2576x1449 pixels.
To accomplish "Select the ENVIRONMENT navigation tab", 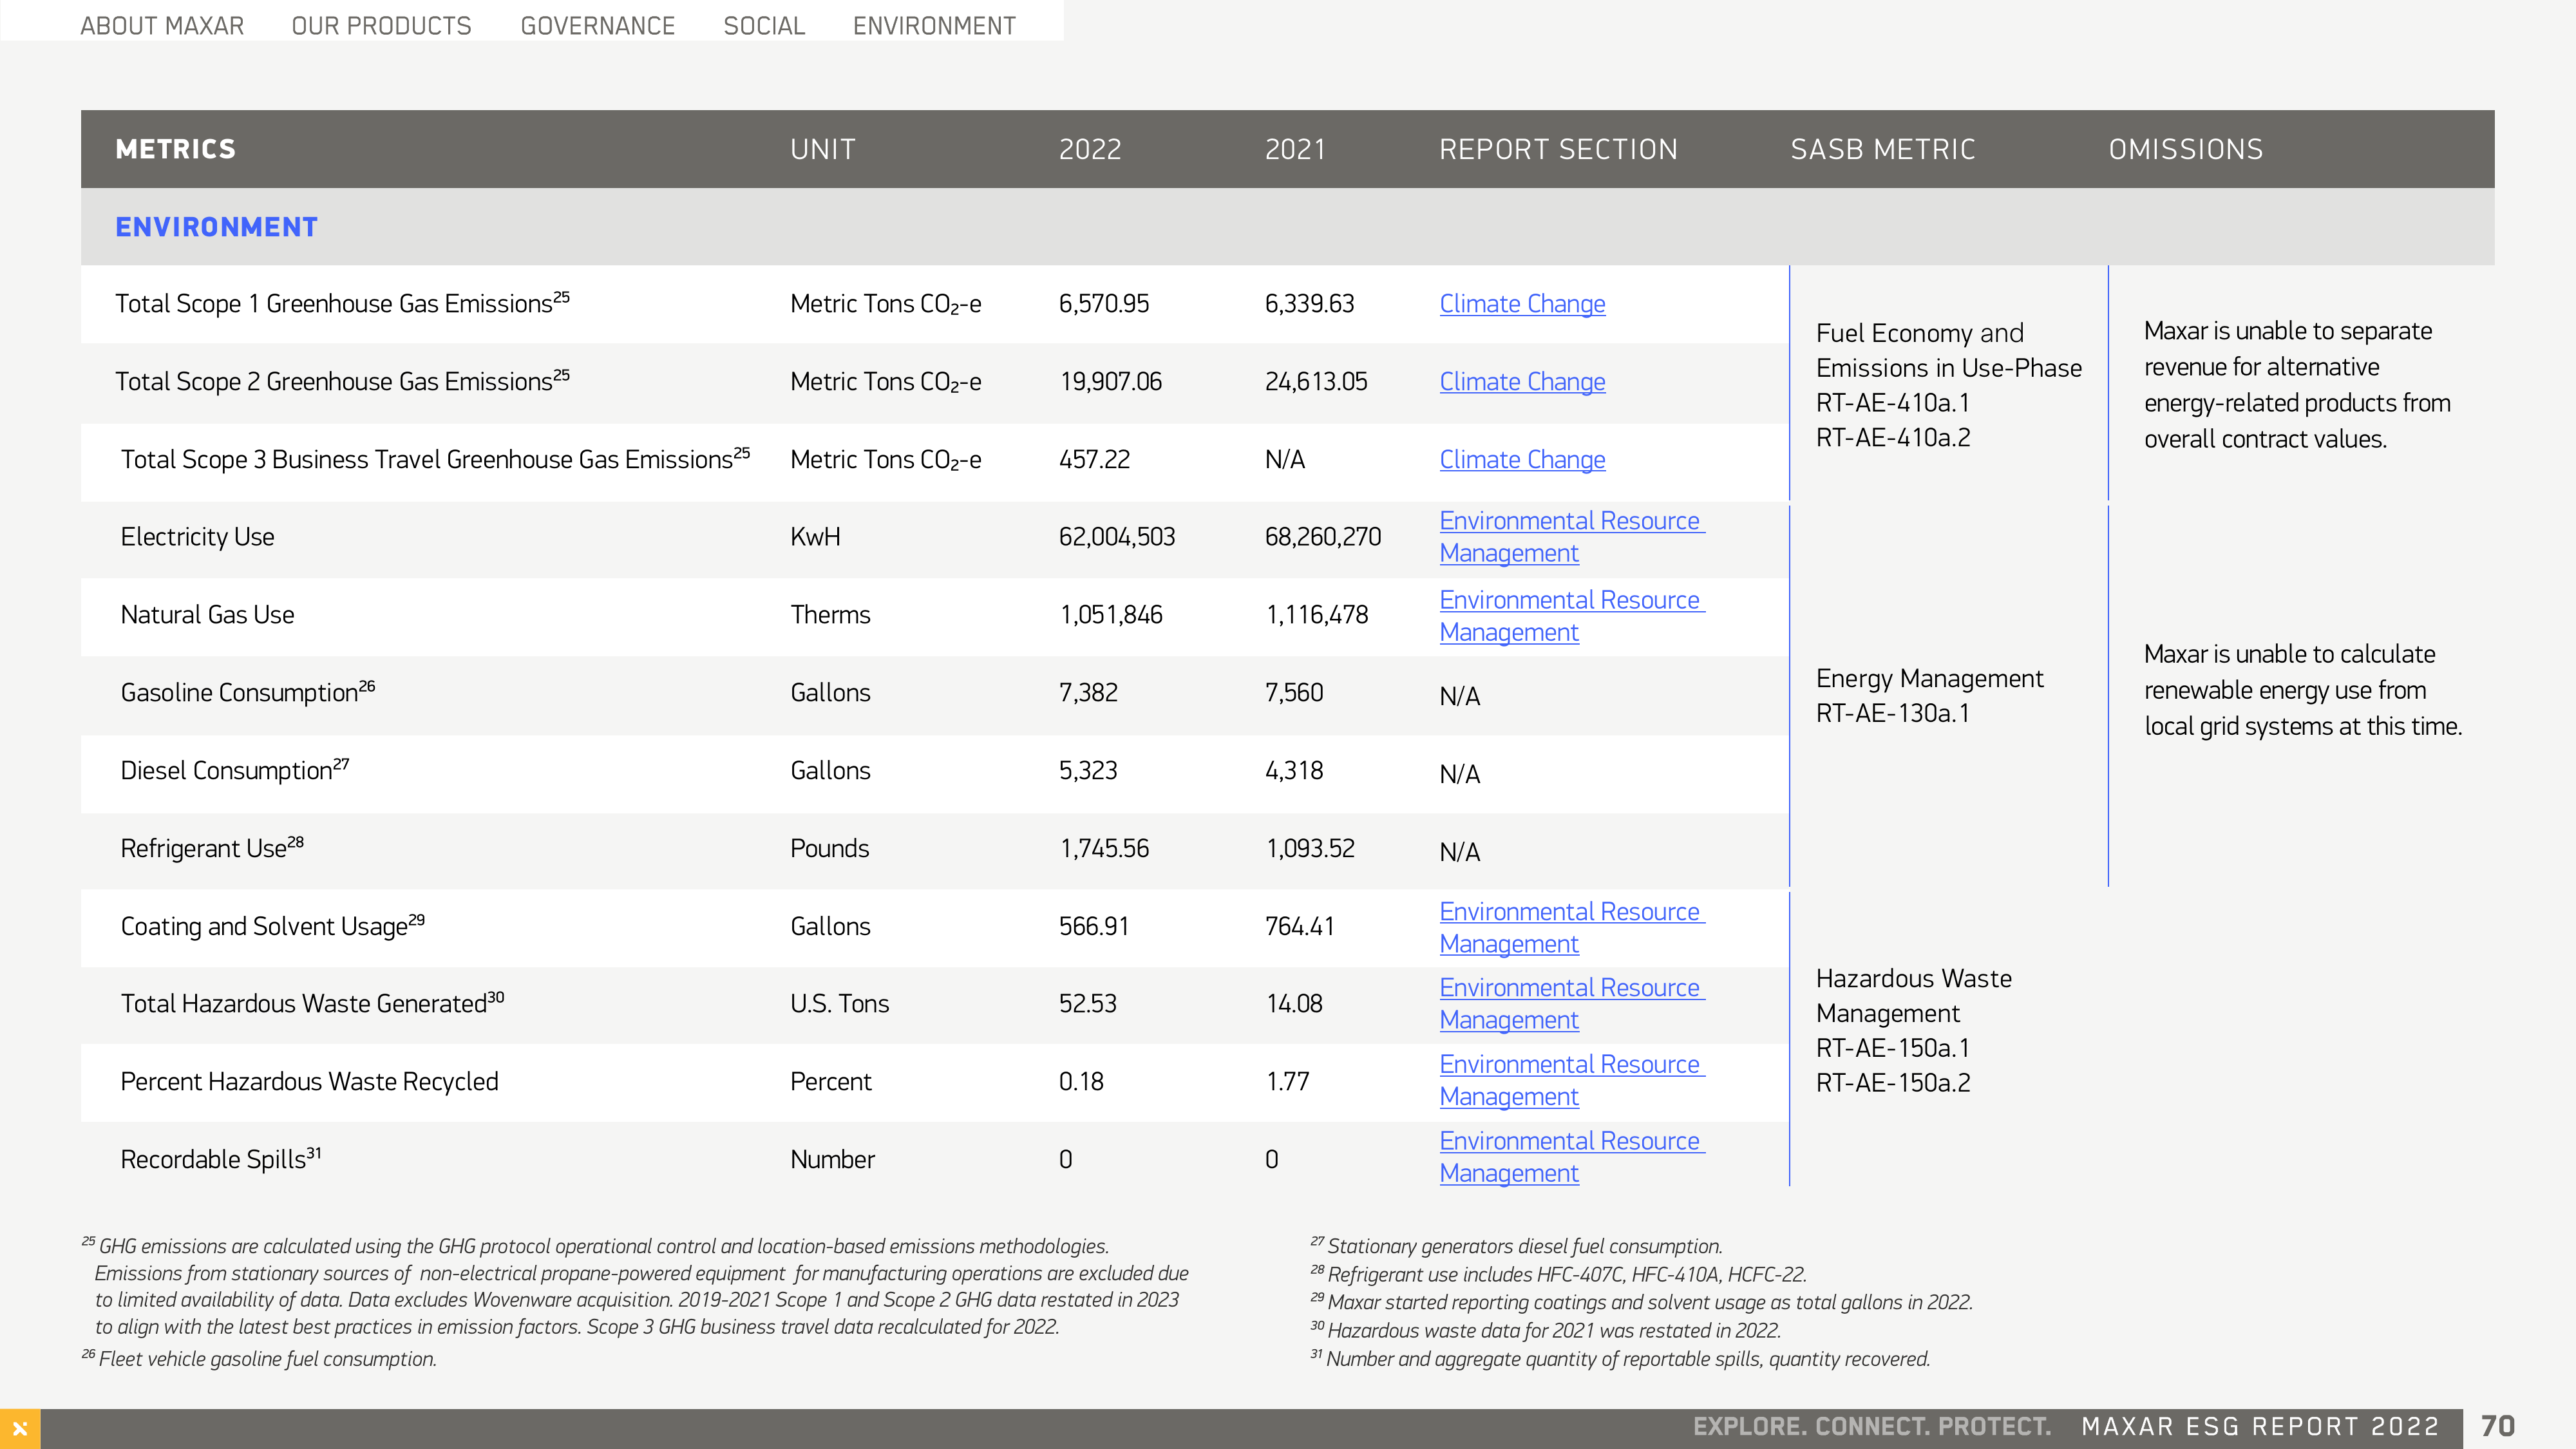I will (x=934, y=26).
